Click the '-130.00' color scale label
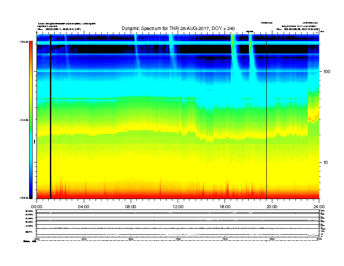 click(24, 42)
